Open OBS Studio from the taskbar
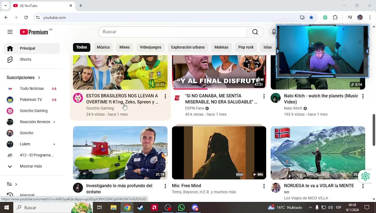 click(x=168, y=208)
